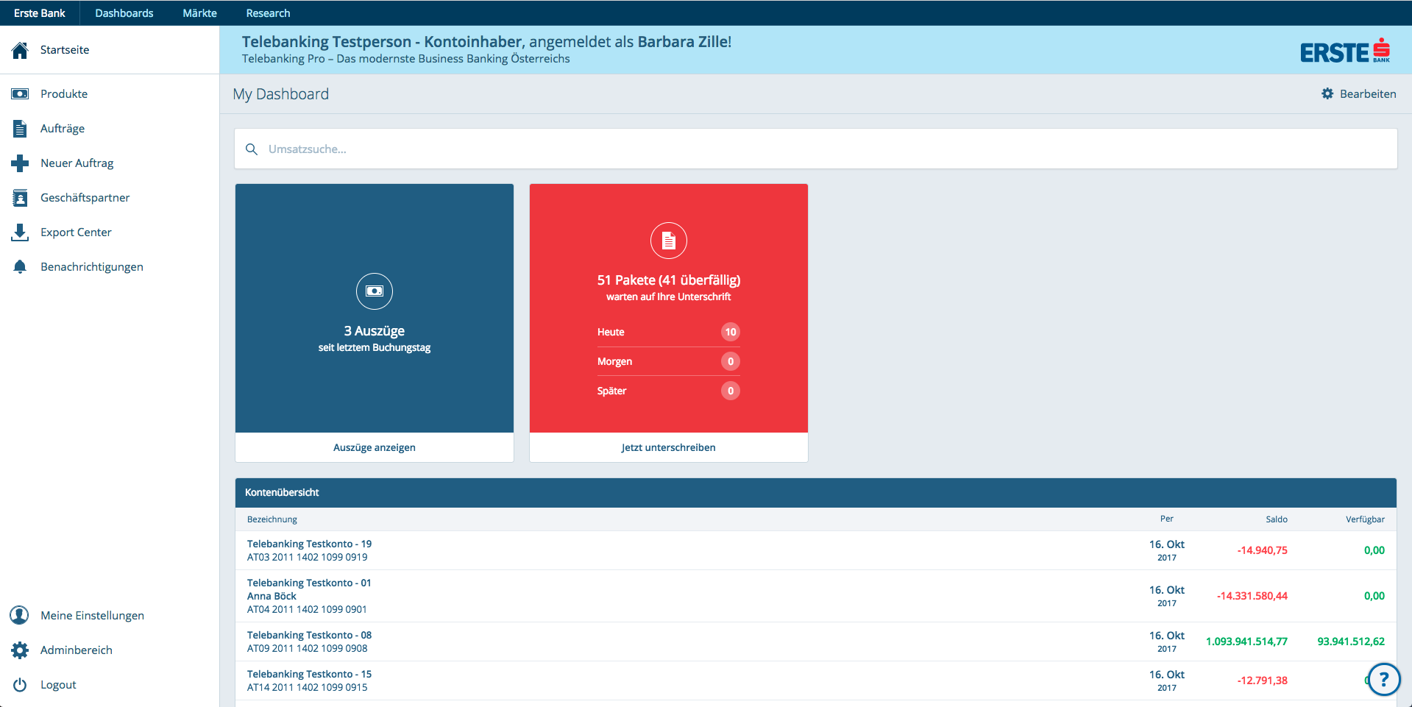Viewport: 1412px width, 707px height.
Task: Click the Bezeichnung column header
Action: click(272, 519)
